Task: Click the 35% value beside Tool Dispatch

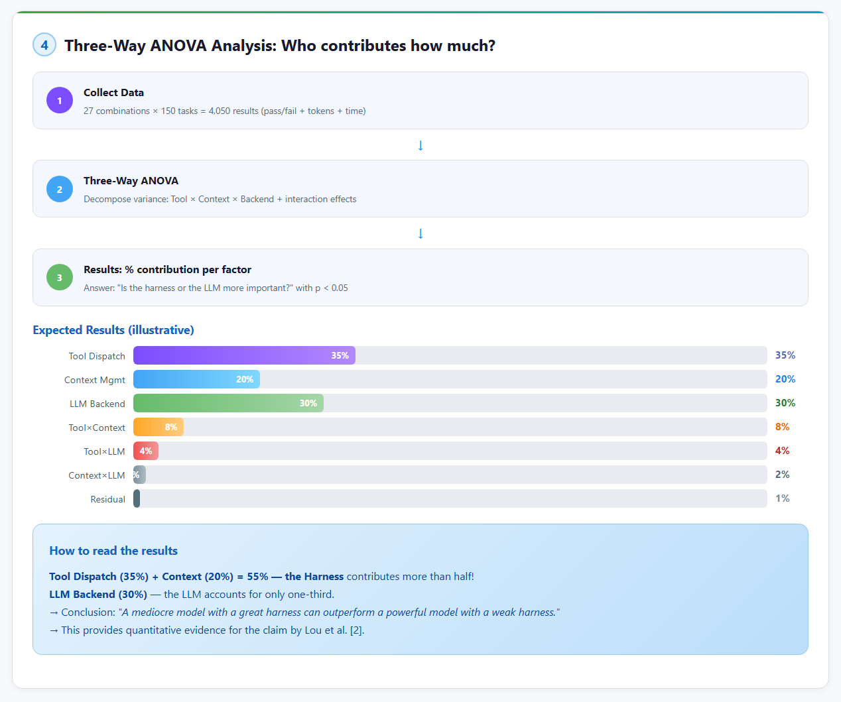Action: pyautogui.click(x=785, y=355)
